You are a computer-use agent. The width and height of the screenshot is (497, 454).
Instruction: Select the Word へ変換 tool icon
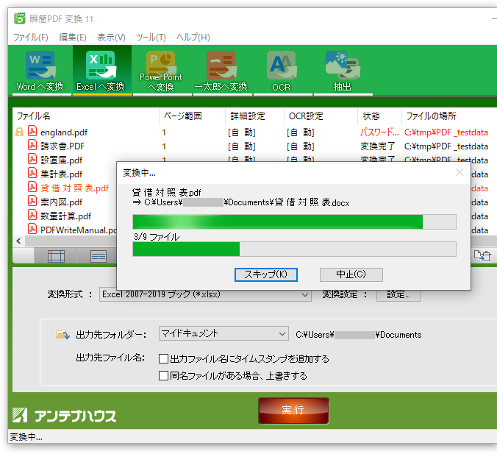coord(40,65)
